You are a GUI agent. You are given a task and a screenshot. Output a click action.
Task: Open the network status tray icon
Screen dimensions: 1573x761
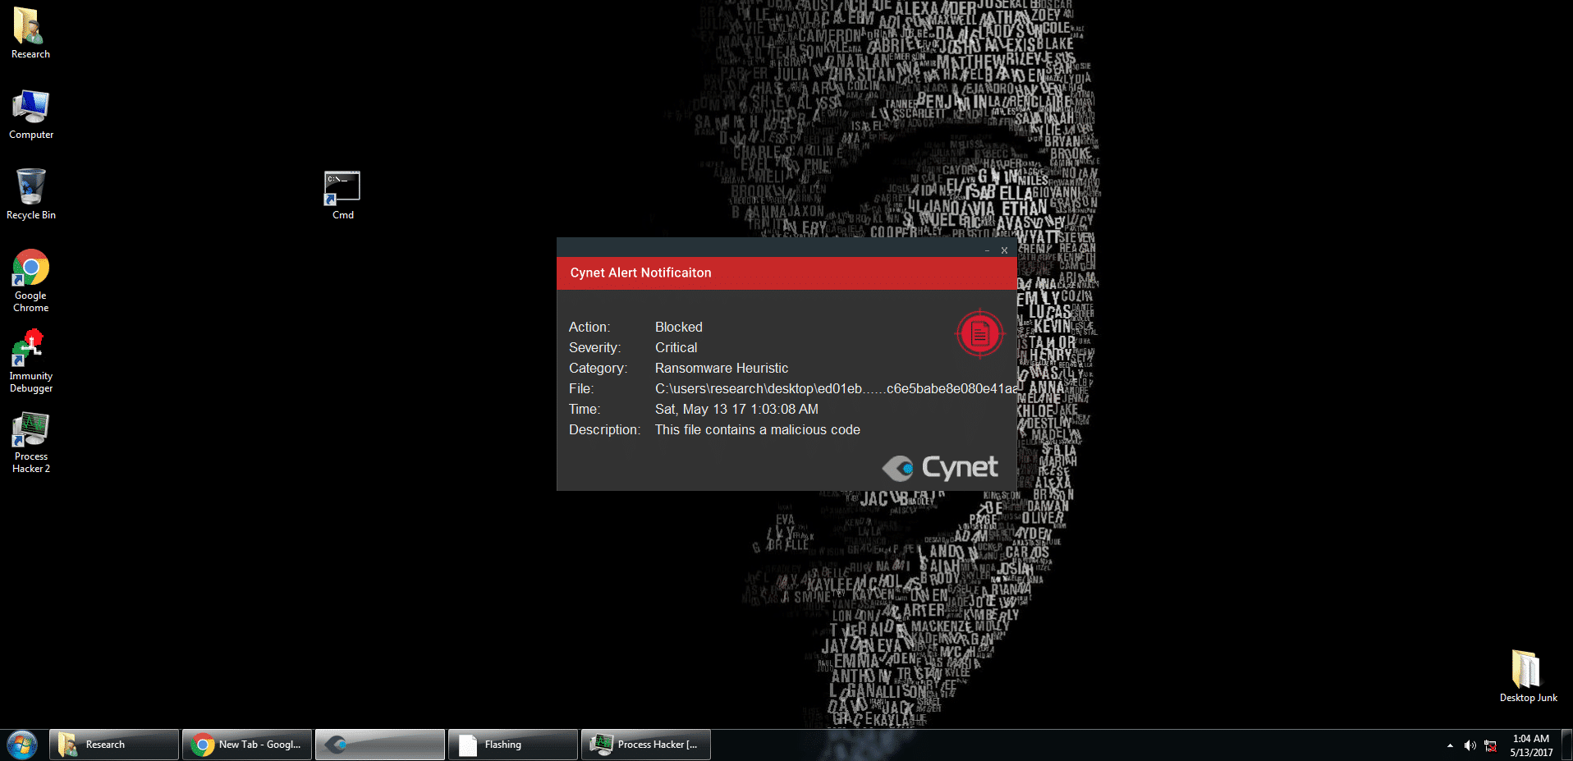pos(1490,745)
